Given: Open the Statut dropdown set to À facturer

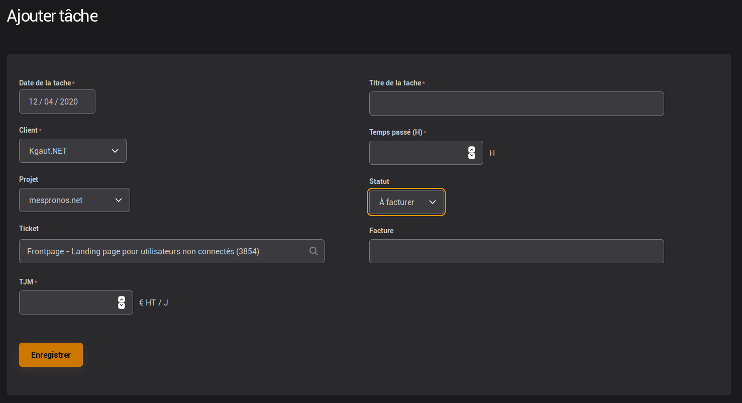Looking at the screenshot, I should (406, 202).
